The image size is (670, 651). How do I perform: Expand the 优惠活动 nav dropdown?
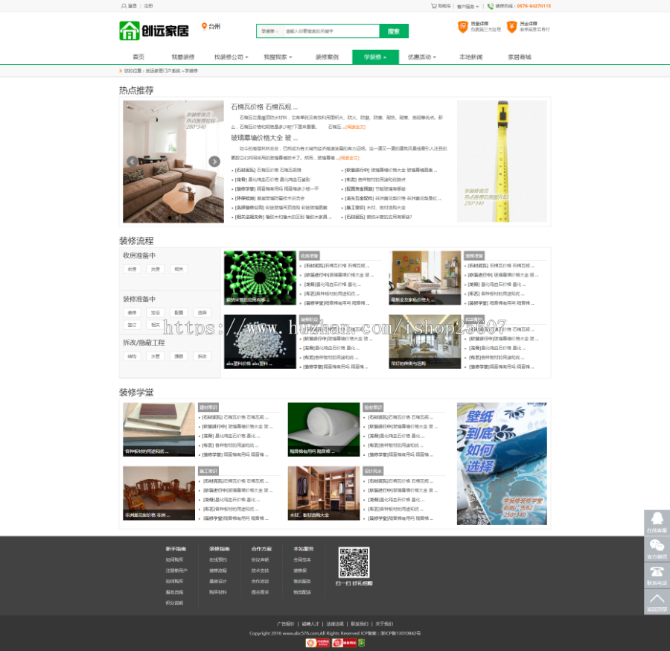pyautogui.click(x=422, y=57)
